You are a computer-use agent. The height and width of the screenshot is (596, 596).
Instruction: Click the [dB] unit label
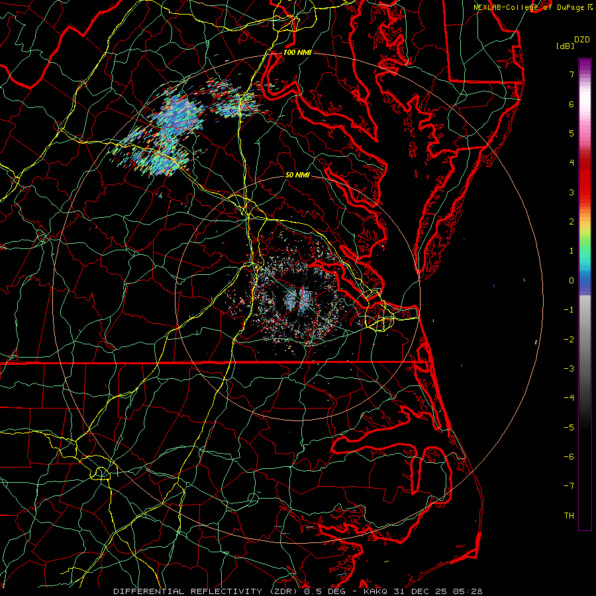tap(566, 46)
